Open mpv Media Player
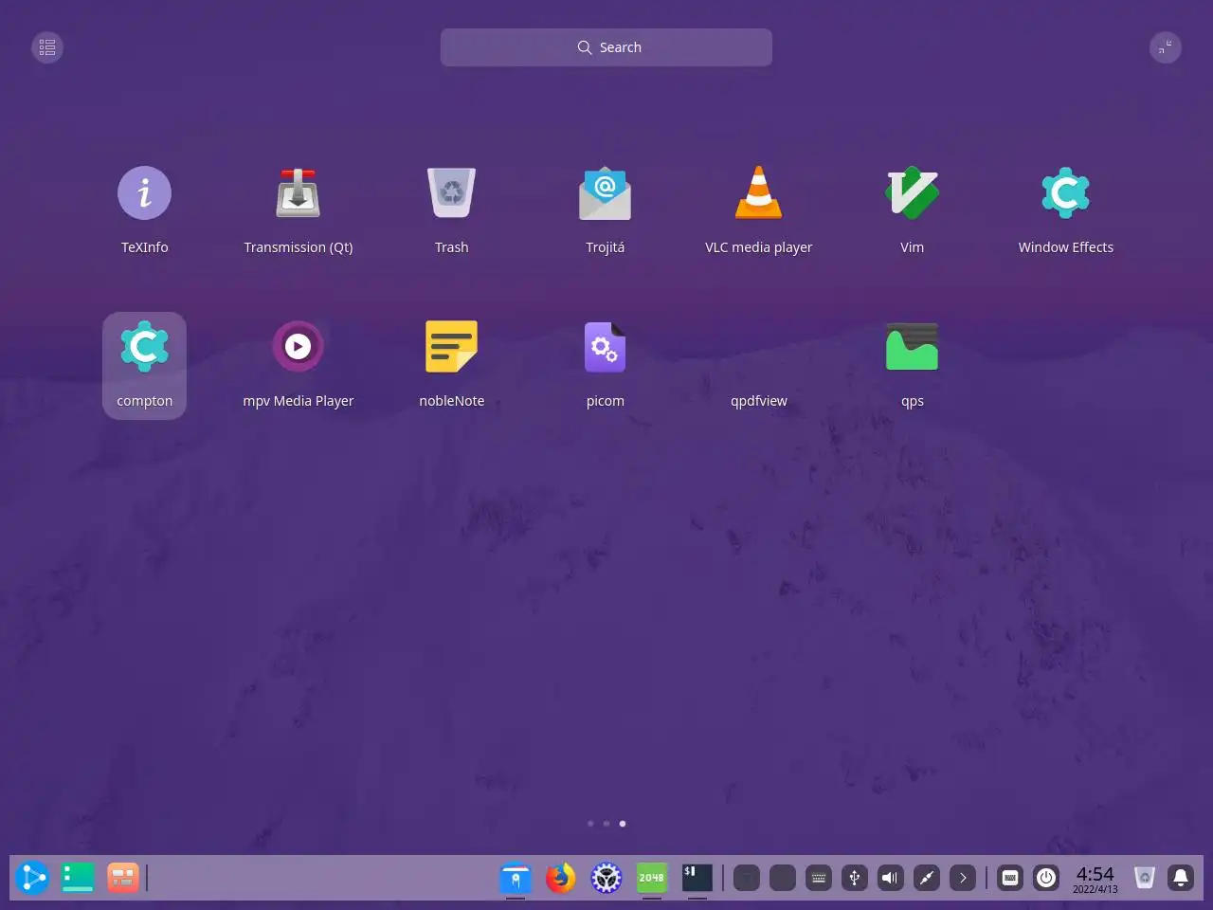This screenshot has width=1213, height=910. (x=298, y=346)
